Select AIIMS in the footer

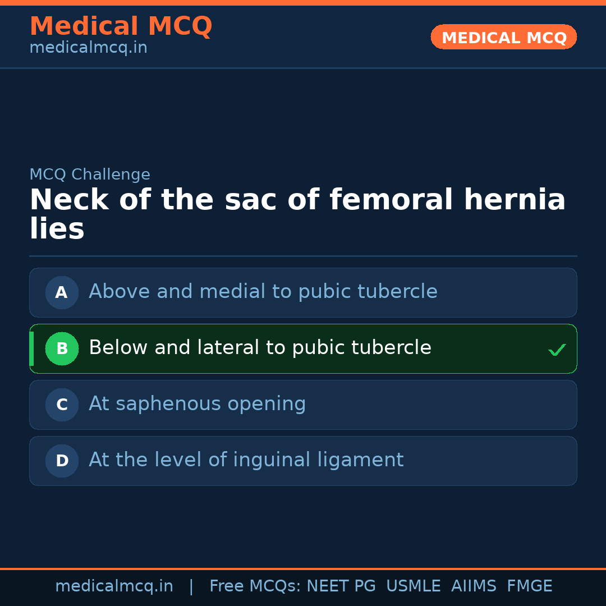tap(474, 586)
